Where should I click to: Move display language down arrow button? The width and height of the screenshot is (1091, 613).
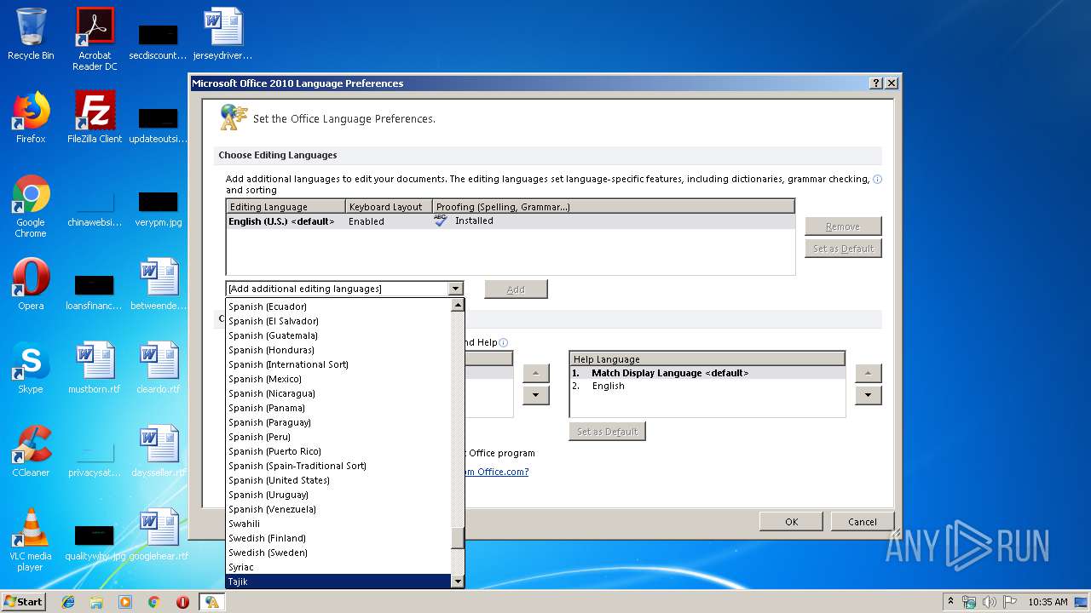click(x=535, y=395)
